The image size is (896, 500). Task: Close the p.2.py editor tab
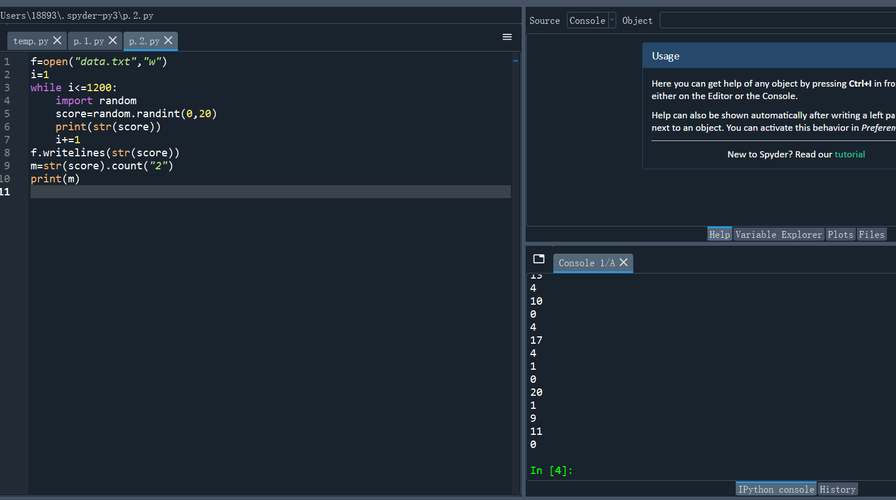(x=168, y=41)
